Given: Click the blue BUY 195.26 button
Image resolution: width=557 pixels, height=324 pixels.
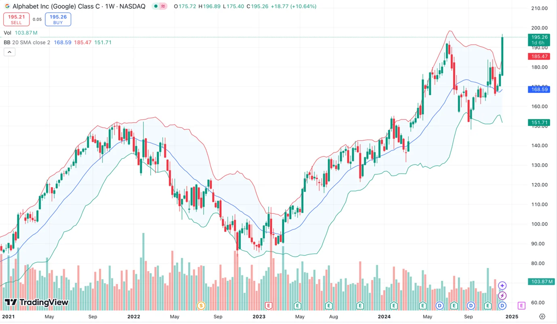Looking at the screenshot, I should pos(58,19).
